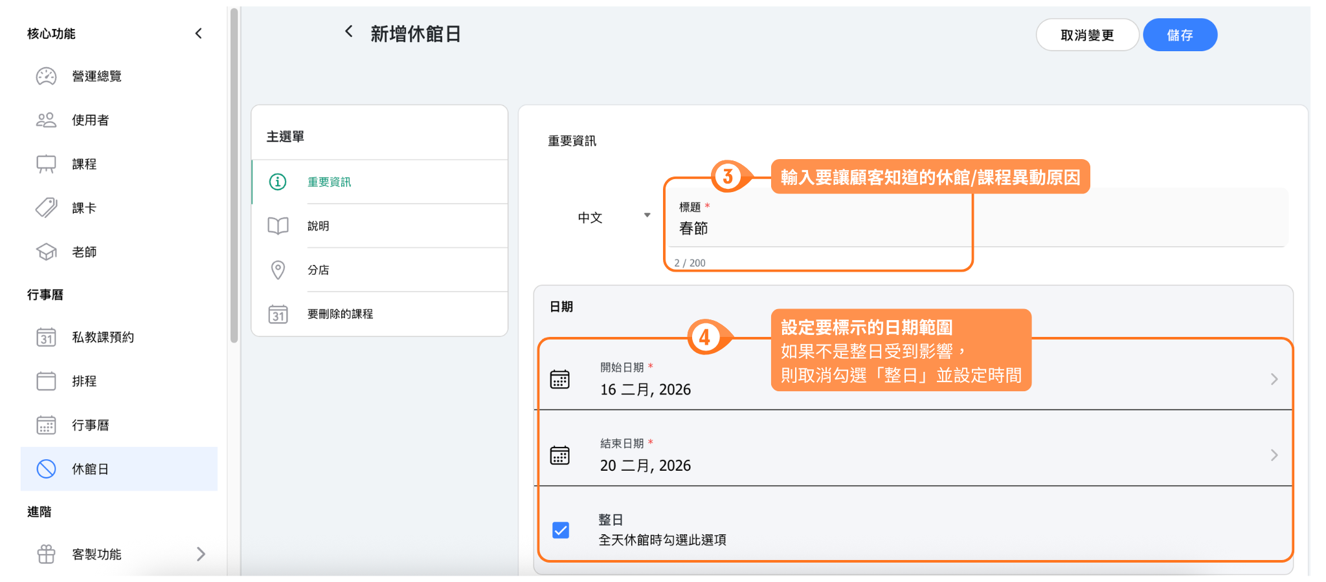
Task: Collapse the 核心功能 sidebar with the chevron
Action: [199, 34]
